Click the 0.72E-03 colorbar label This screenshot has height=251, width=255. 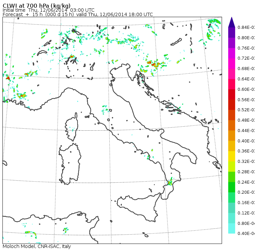[x=246, y=58]
